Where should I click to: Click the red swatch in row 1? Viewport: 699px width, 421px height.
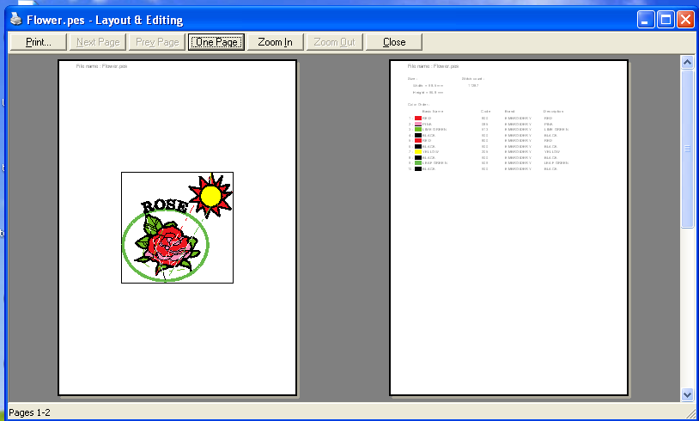(418, 119)
